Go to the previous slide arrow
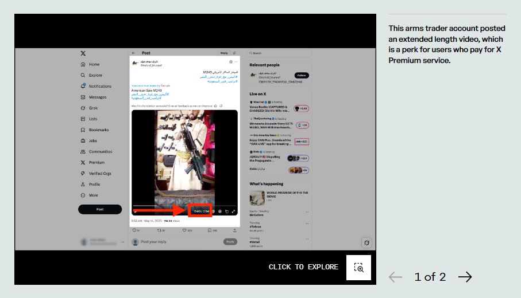This screenshot has height=298, width=521. [x=395, y=277]
